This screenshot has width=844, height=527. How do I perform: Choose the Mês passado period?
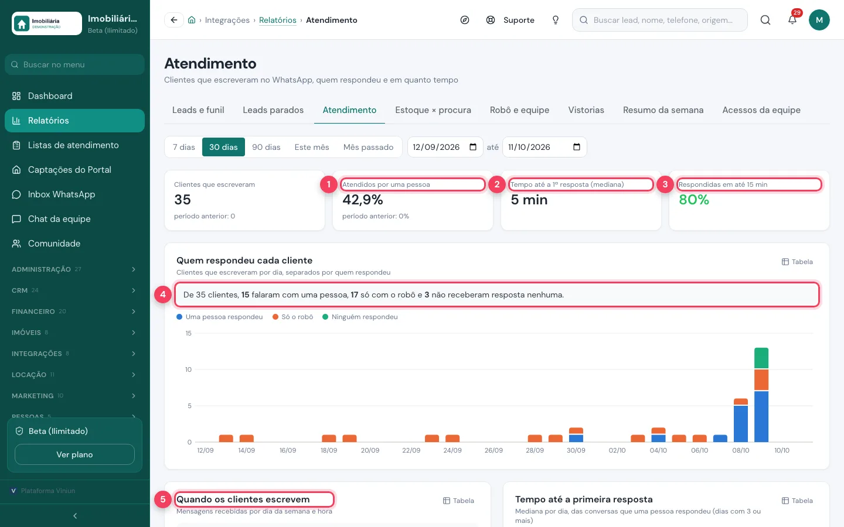[x=368, y=147]
